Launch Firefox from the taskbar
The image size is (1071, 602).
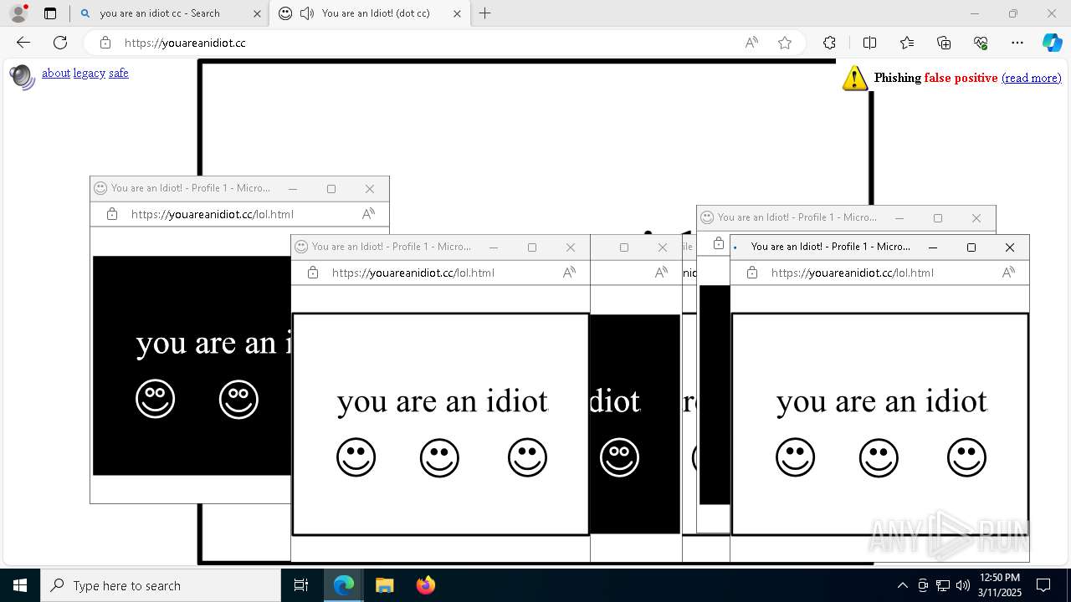pyautogui.click(x=425, y=585)
